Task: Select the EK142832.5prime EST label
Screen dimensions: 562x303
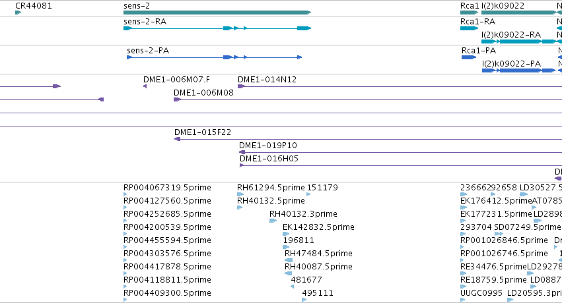Action: click(318, 227)
